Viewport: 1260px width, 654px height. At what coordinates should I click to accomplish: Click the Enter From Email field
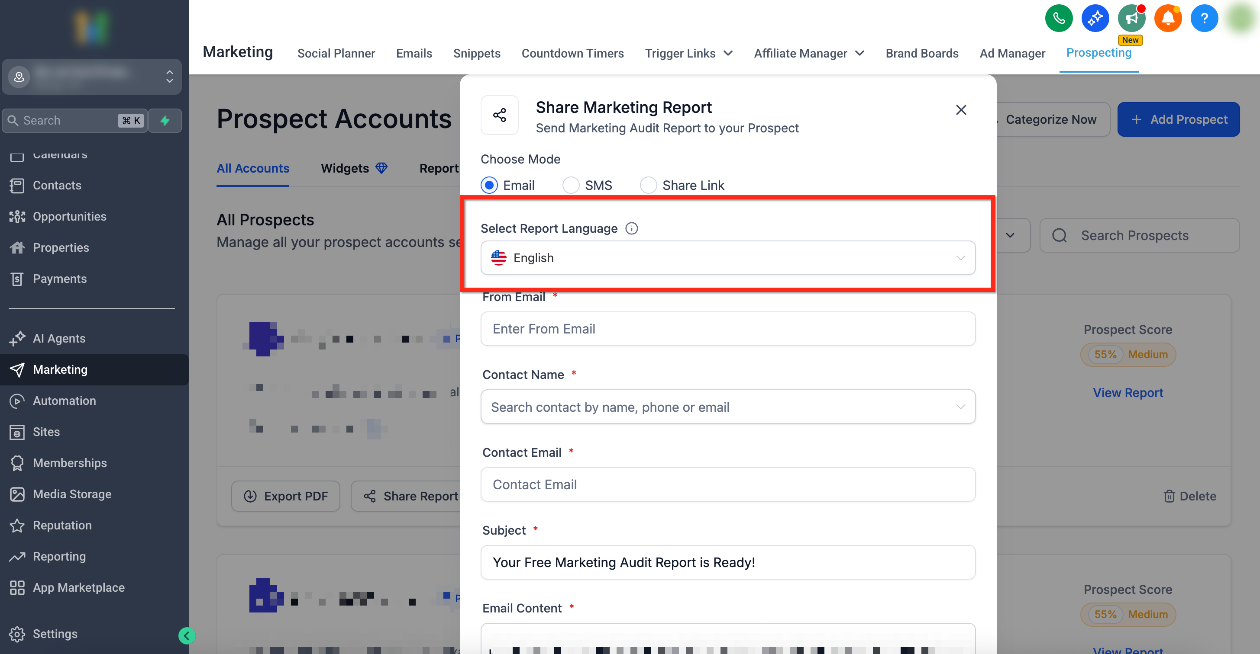coord(727,329)
